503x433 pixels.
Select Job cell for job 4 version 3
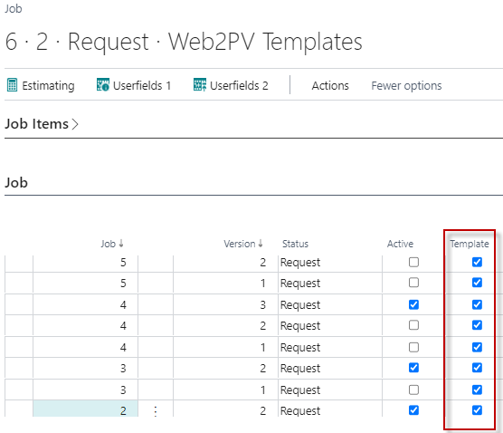pyautogui.click(x=85, y=304)
